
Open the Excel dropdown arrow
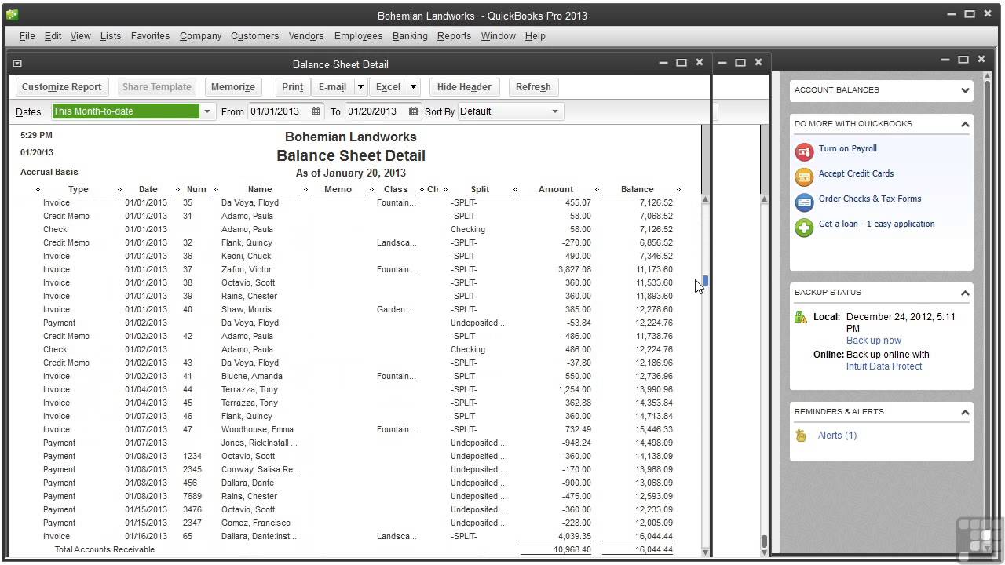(x=414, y=87)
